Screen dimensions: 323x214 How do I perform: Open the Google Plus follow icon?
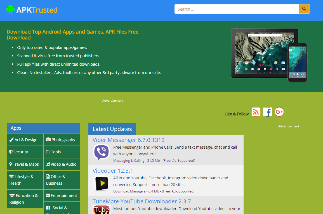(279, 112)
